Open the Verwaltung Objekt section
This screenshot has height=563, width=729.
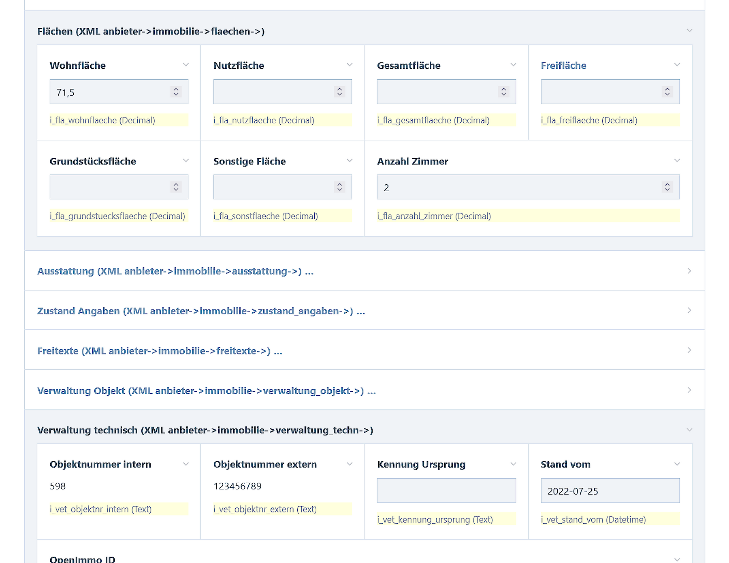point(689,390)
